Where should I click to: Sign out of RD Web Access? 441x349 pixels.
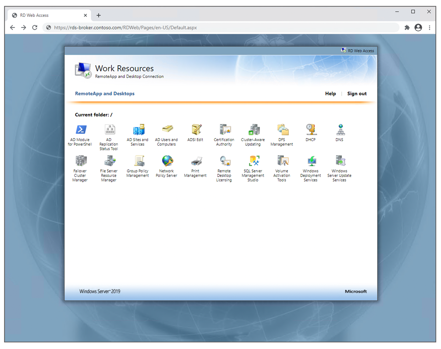click(357, 94)
